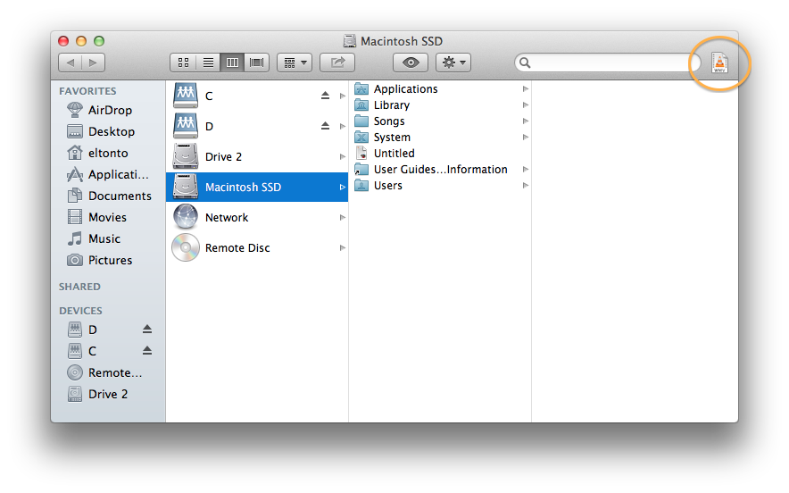Screen dimensions: 789x493
Task: Open the item arrangement dropdown
Action: click(295, 63)
